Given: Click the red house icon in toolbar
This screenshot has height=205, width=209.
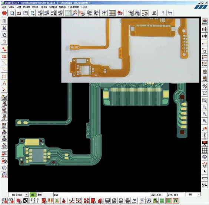Looking at the screenshot, I should (x=120, y=13).
